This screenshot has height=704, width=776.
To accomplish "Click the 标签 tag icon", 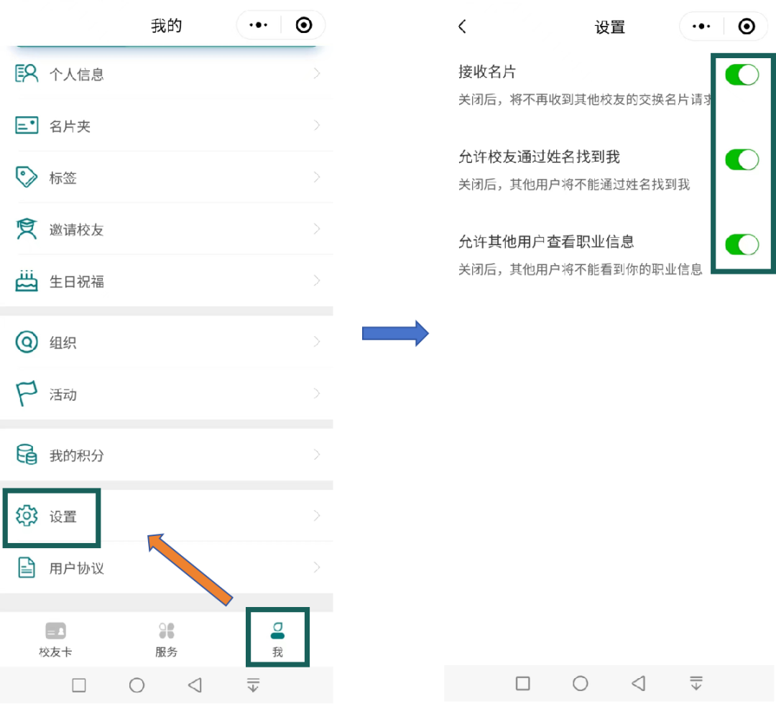I will pos(27,177).
